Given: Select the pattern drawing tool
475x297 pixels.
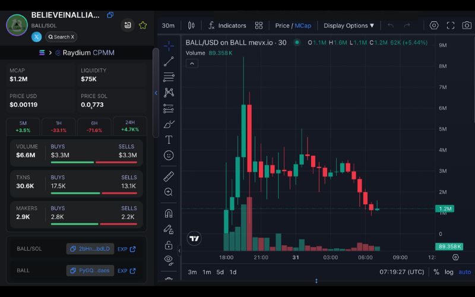Looking at the screenshot, I should 169,93.
